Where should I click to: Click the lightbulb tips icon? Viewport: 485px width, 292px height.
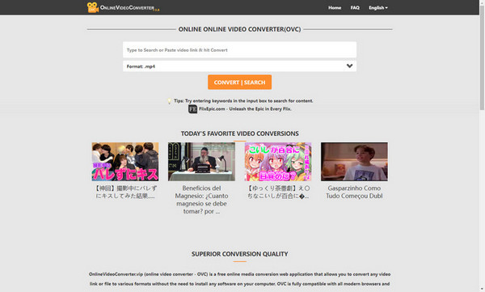169,101
